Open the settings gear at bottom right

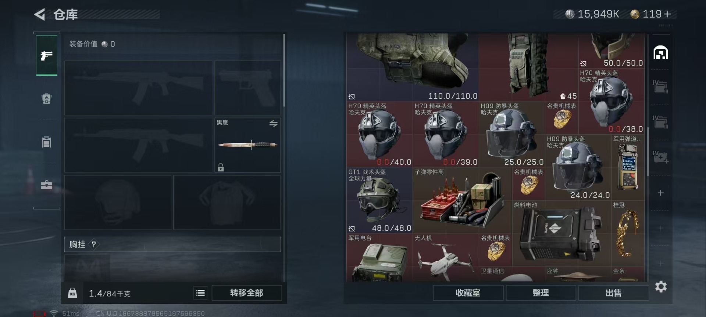point(661,287)
